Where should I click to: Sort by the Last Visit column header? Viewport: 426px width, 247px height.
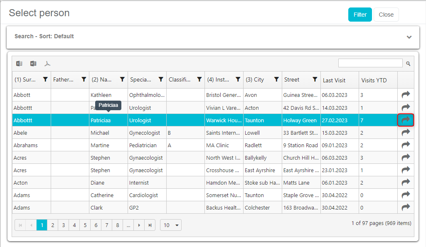tap(335, 80)
